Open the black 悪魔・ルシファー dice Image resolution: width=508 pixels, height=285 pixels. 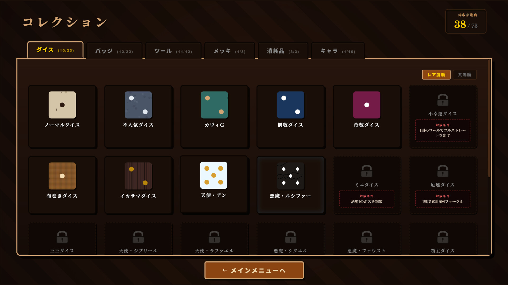pyautogui.click(x=291, y=176)
